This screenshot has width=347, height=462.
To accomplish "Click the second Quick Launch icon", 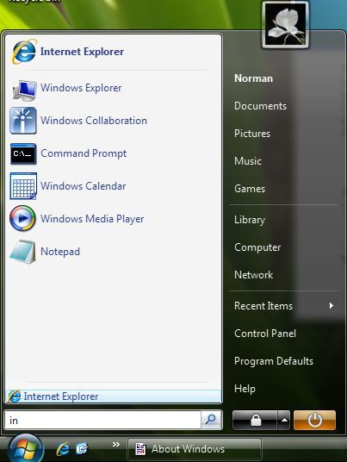I will coord(82,449).
